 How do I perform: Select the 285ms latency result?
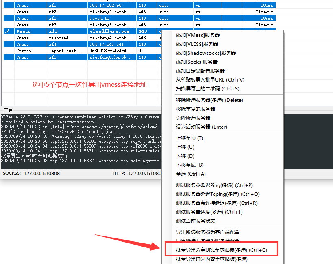pos(267,6)
